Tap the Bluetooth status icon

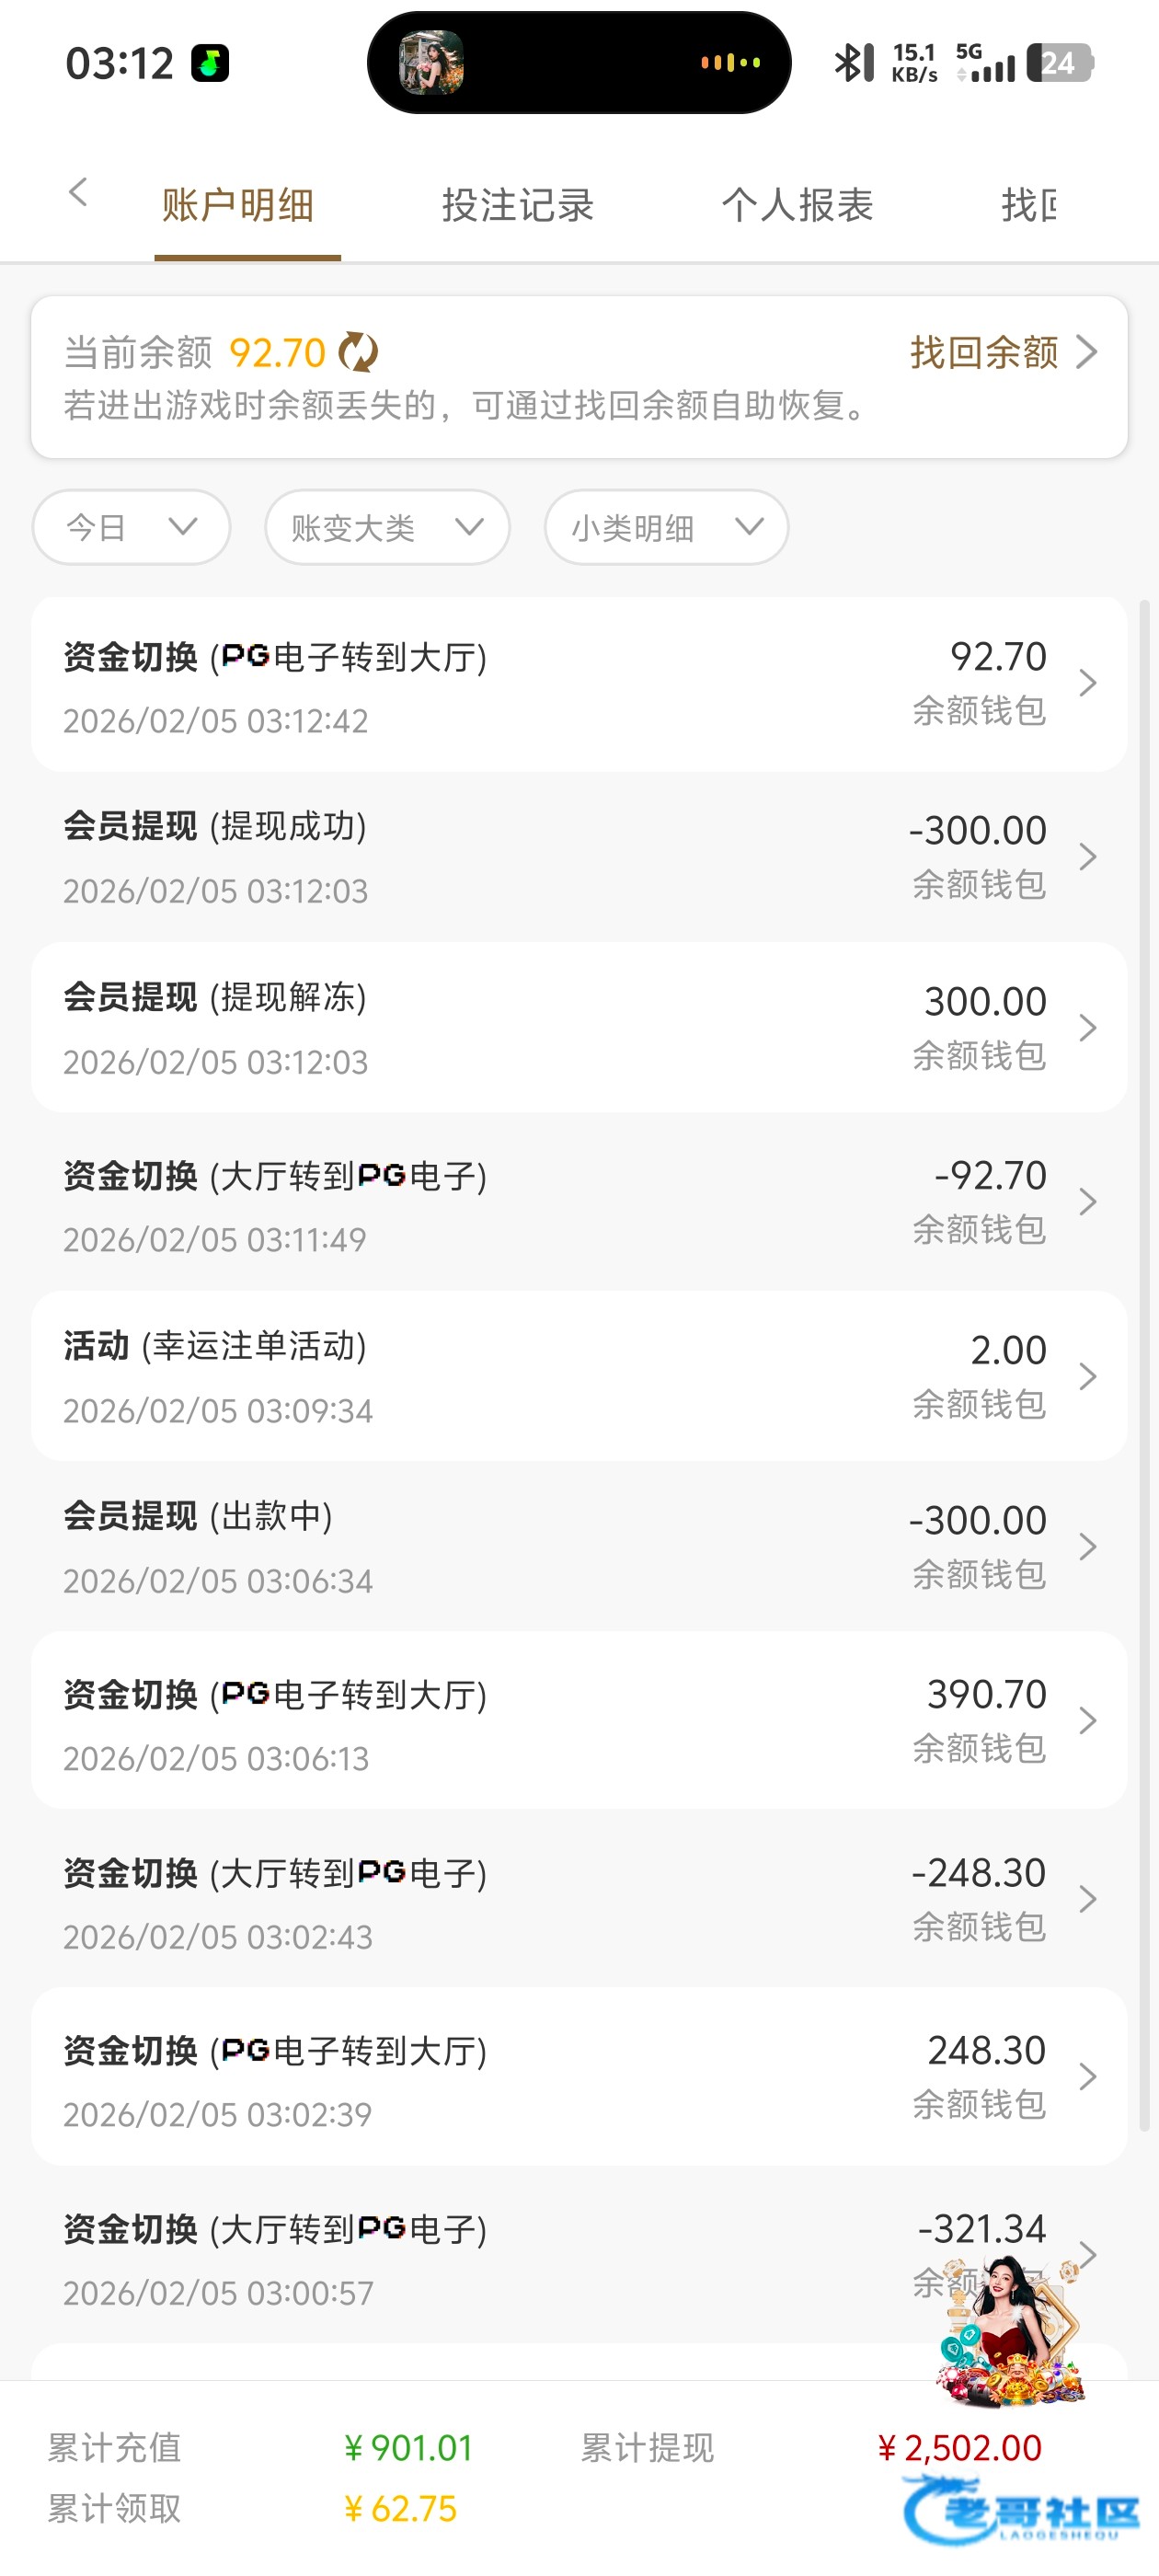[853, 63]
